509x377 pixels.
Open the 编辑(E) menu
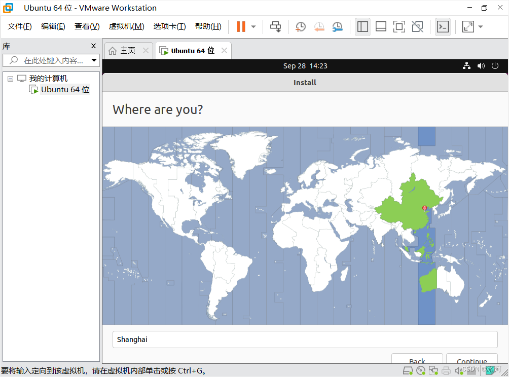tap(53, 26)
